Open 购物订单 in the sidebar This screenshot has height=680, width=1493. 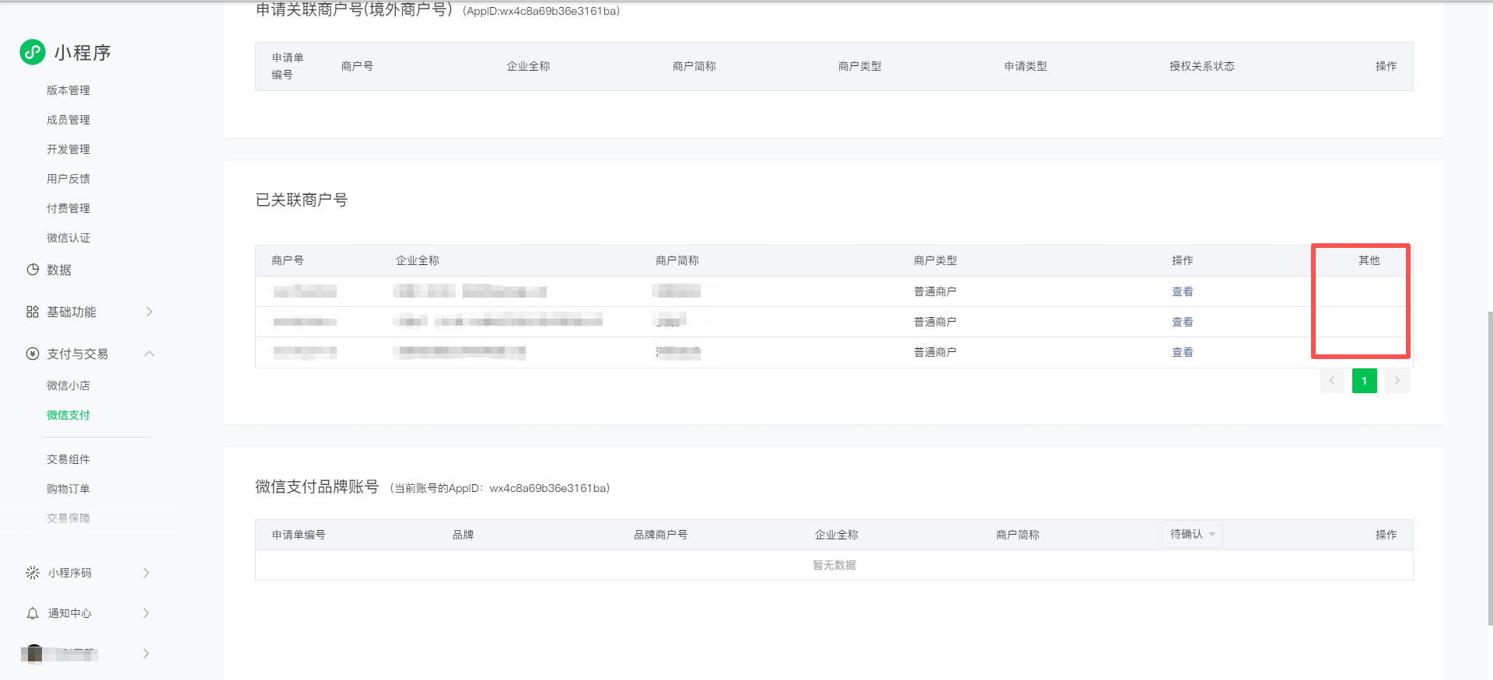68,489
